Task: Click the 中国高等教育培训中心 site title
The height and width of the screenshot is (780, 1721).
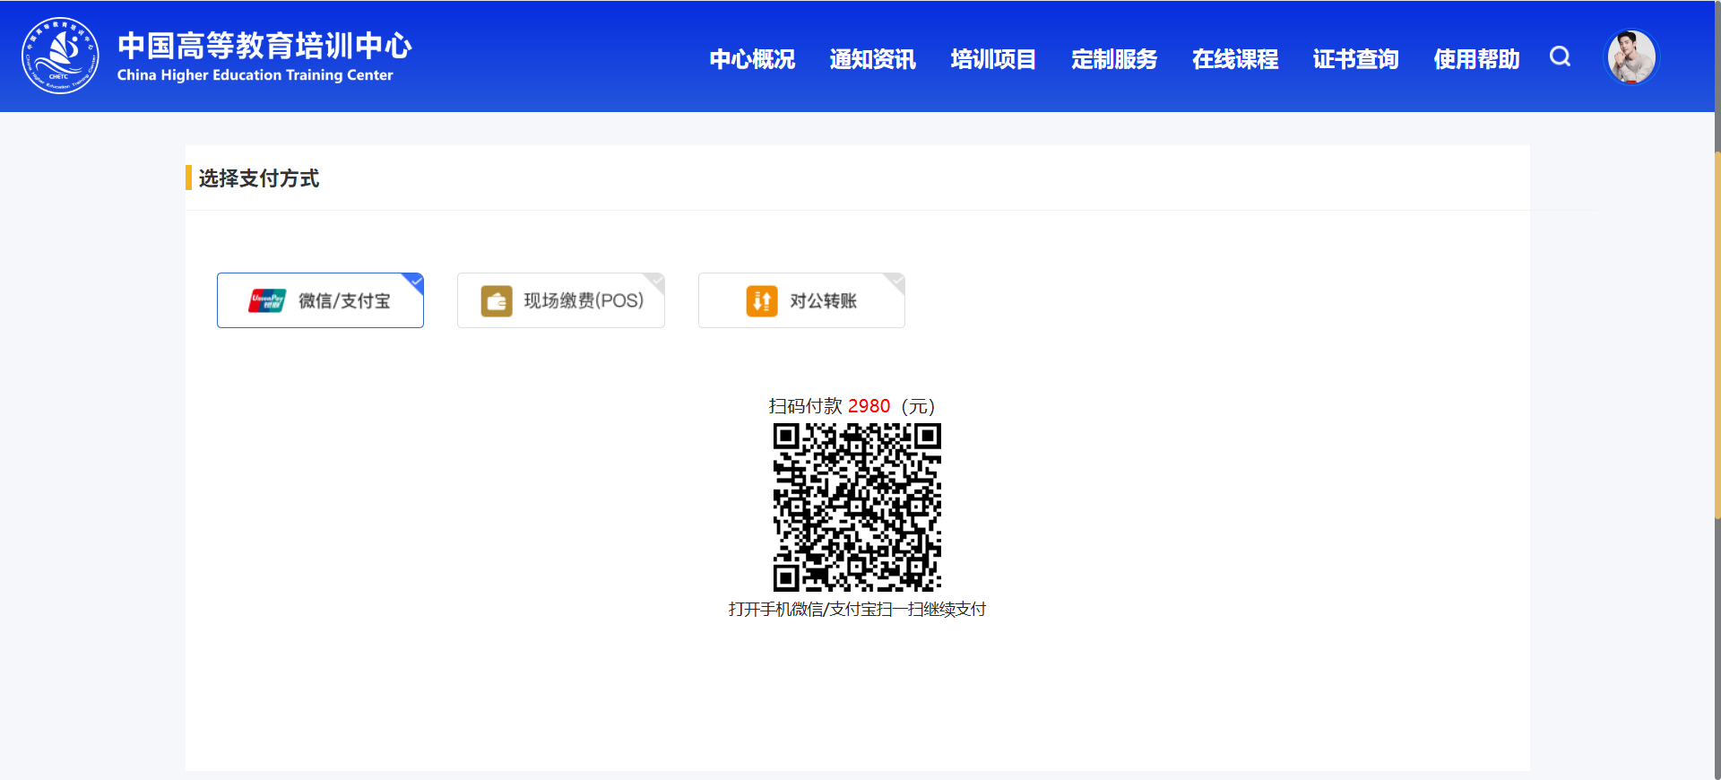Action: point(264,45)
